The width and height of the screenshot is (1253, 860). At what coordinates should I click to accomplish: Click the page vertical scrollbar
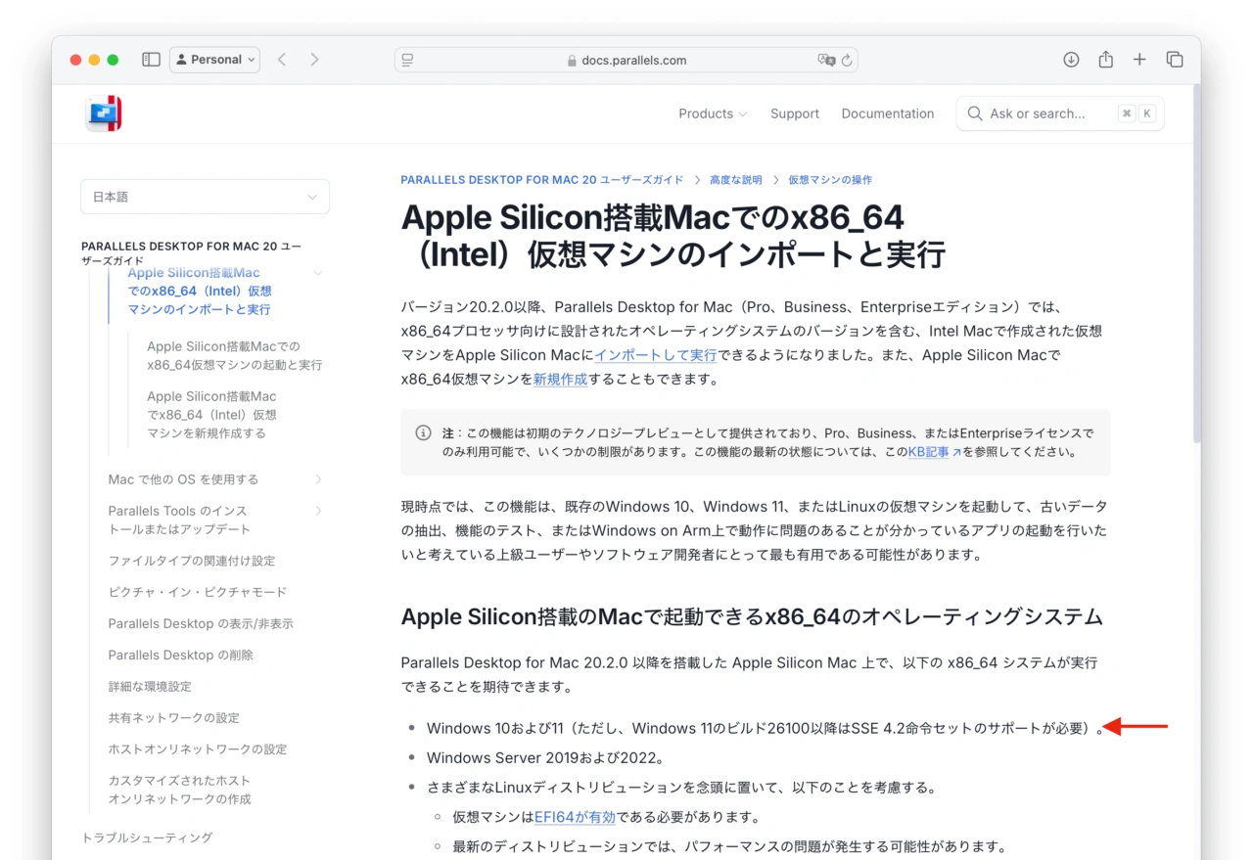coord(1196,264)
